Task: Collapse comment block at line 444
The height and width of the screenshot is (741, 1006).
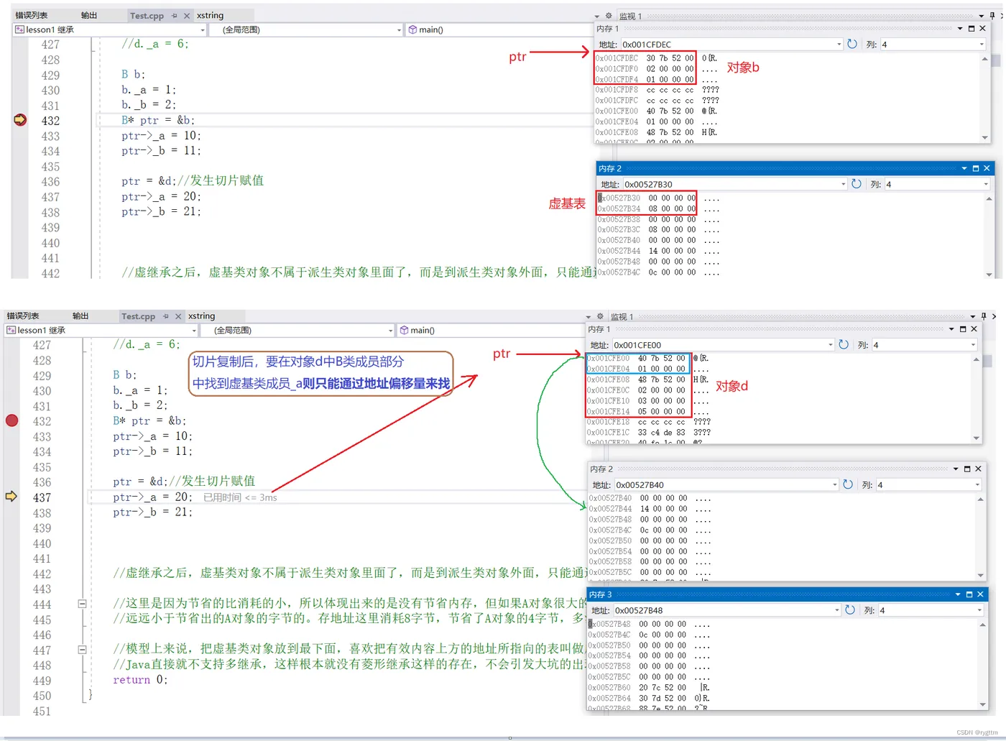Action: (82, 604)
